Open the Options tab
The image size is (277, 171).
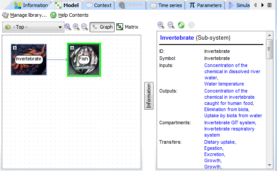131,5
